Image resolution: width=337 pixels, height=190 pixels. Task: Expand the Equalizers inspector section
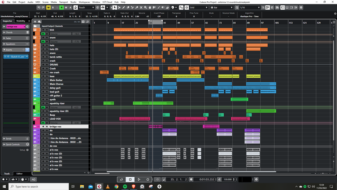pos(16,44)
